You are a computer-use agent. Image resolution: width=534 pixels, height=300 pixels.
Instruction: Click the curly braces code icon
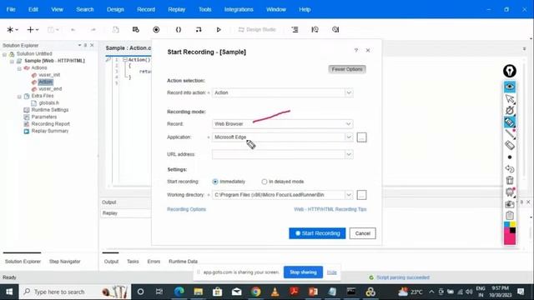(178, 30)
